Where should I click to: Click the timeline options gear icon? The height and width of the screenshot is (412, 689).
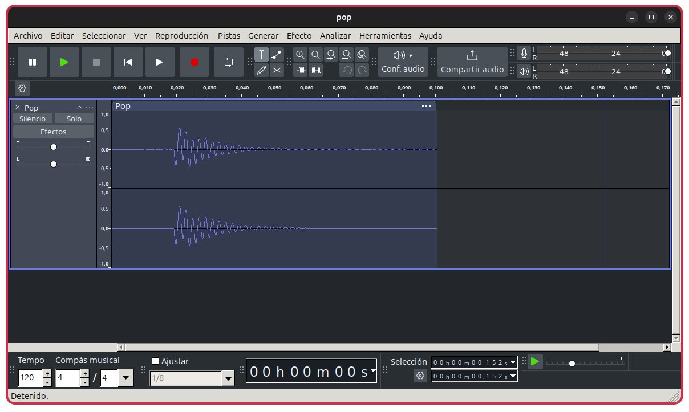pyautogui.click(x=22, y=88)
